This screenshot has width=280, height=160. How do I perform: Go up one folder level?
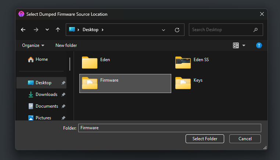point(58,30)
